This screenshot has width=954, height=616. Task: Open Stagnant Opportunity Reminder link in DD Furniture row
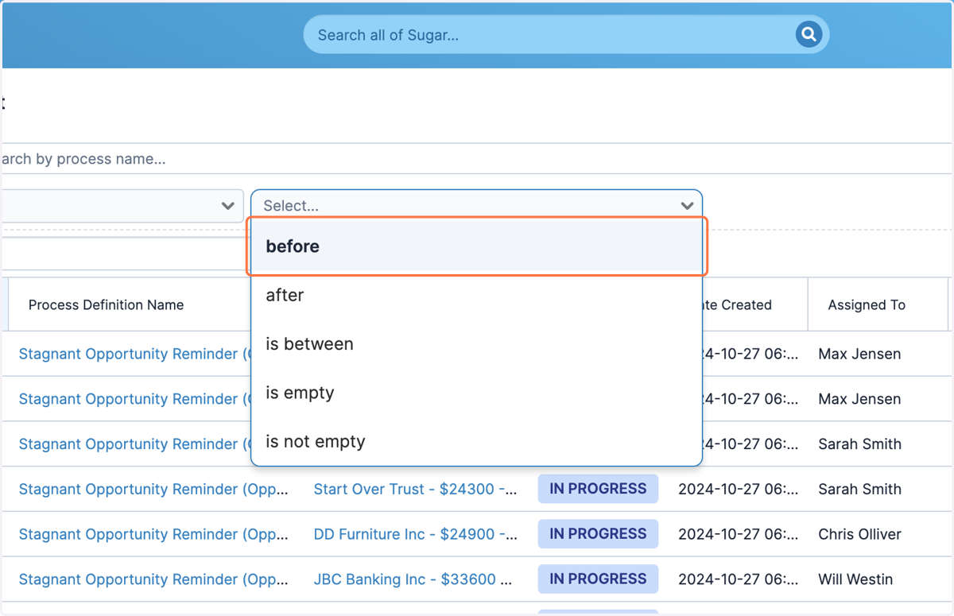[x=153, y=534]
